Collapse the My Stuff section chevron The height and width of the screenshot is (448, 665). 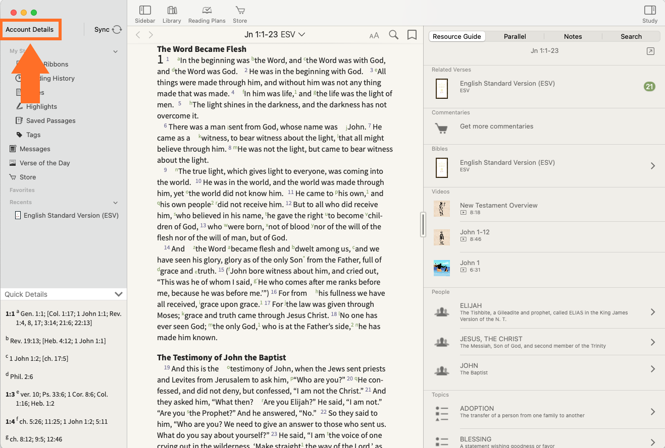(115, 51)
